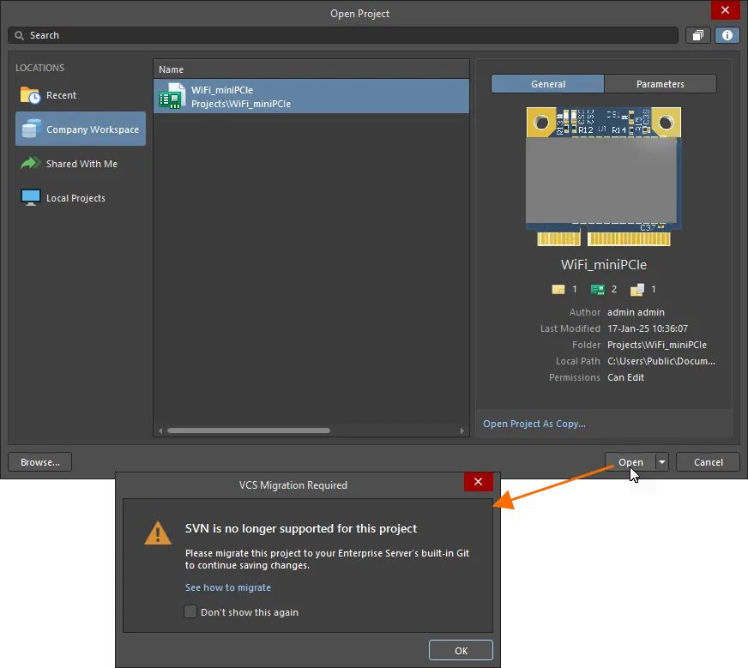
Task: Click the Company Workspace database icon
Action: click(x=31, y=129)
